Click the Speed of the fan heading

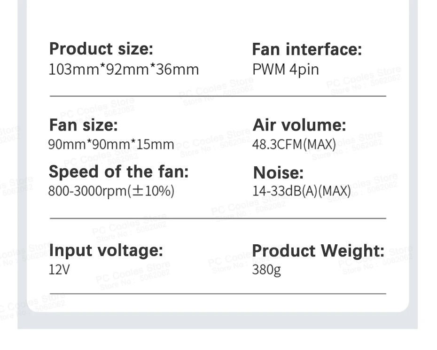pyautogui.click(x=118, y=172)
